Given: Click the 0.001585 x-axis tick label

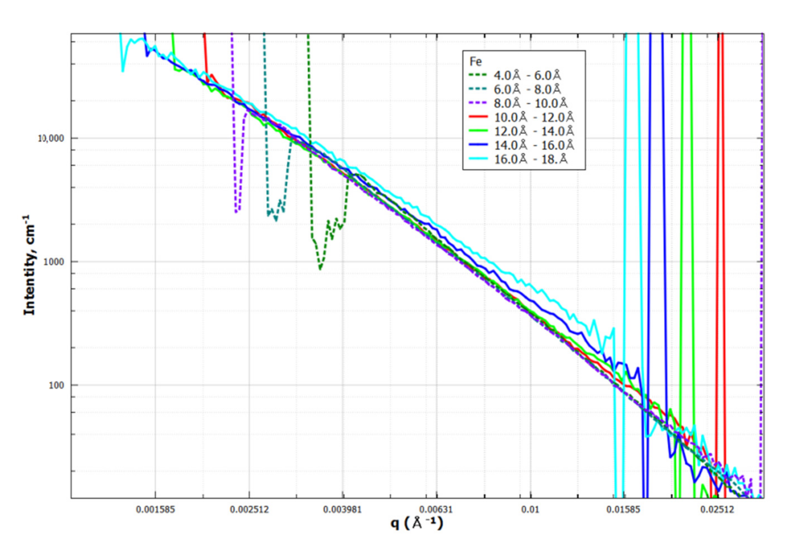Looking at the screenshot, I should pos(155,510).
